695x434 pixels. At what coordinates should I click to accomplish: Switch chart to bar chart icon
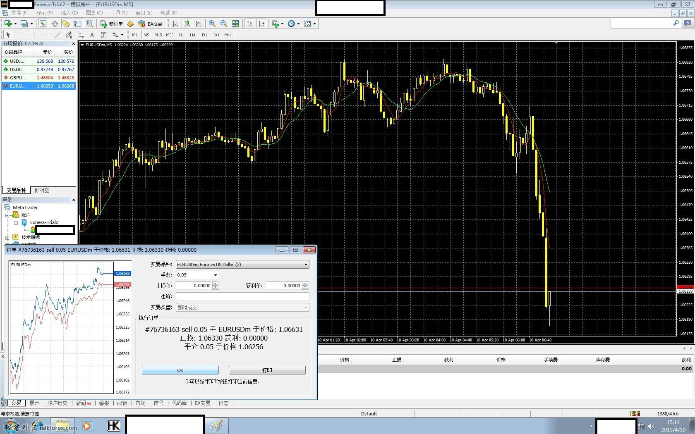click(x=175, y=24)
